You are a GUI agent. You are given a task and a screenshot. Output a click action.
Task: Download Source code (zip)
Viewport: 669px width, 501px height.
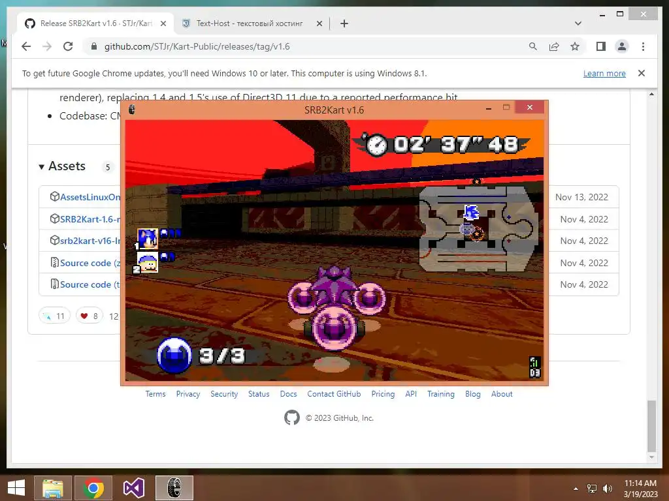click(x=90, y=263)
